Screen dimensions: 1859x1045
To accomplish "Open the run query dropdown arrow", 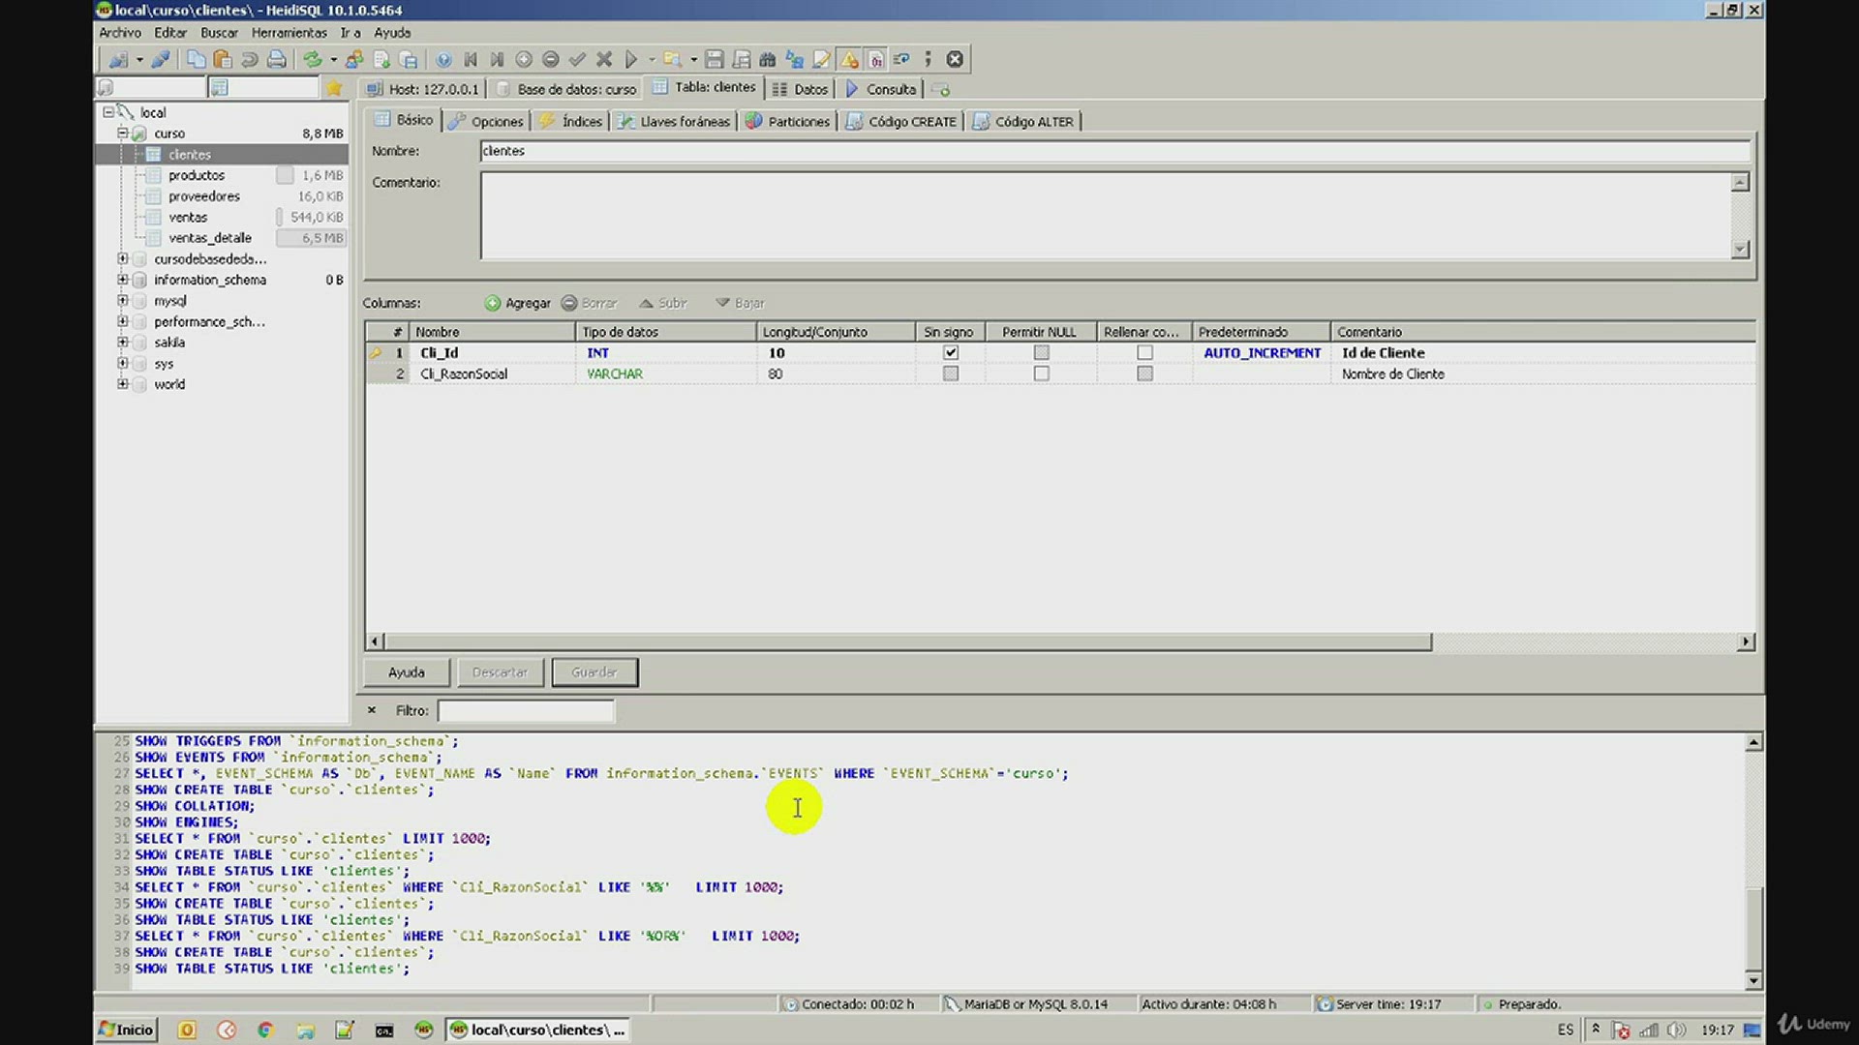I will pos(652,60).
